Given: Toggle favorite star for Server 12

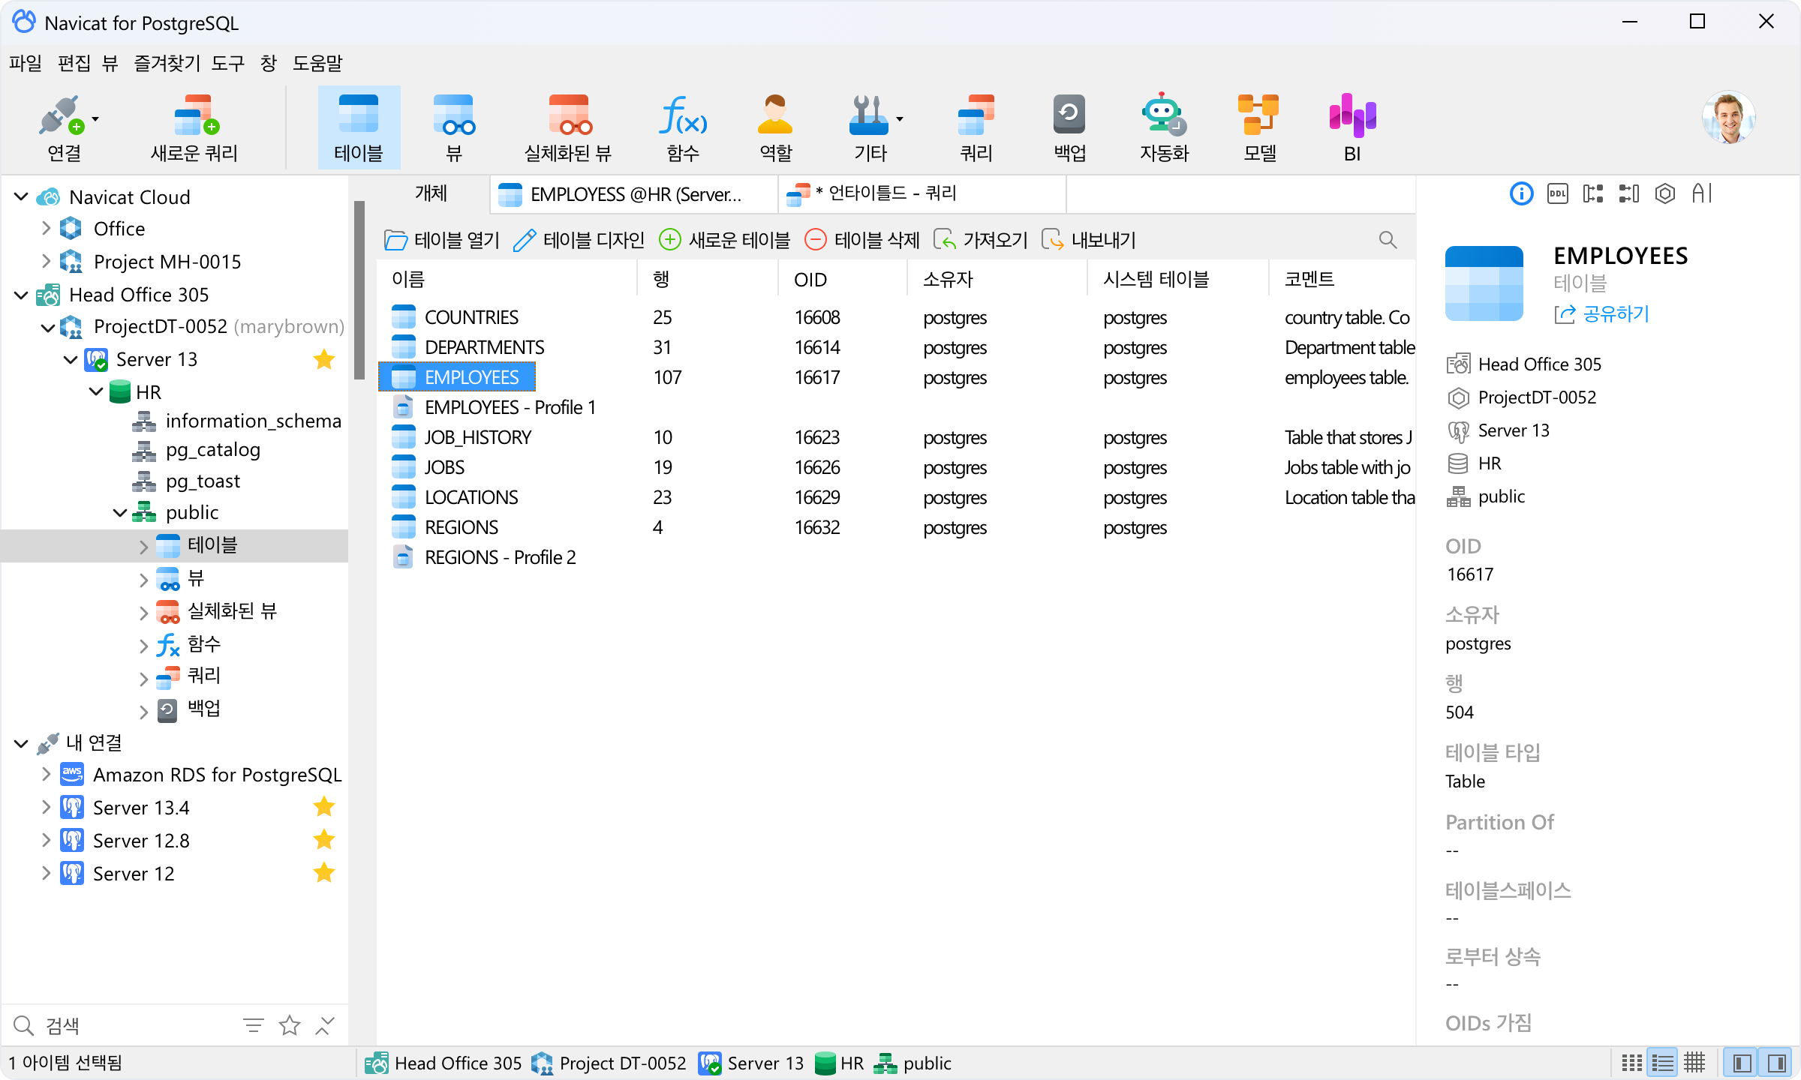Looking at the screenshot, I should tap(324, 872).
